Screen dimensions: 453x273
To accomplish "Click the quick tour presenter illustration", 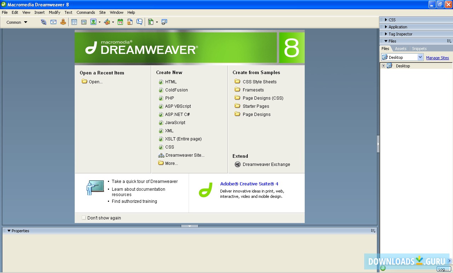I will click(x=95, y=188).
